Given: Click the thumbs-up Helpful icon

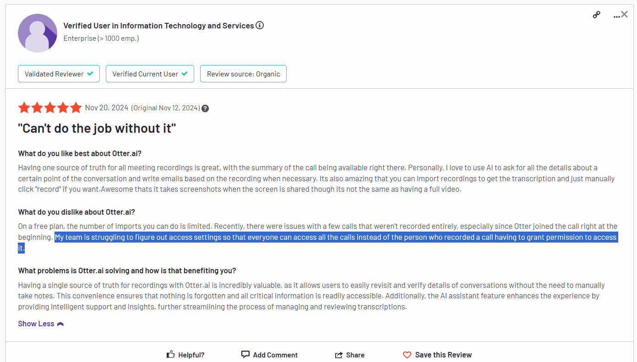Looking at the screenshot, I should click(x=171, y=354).
